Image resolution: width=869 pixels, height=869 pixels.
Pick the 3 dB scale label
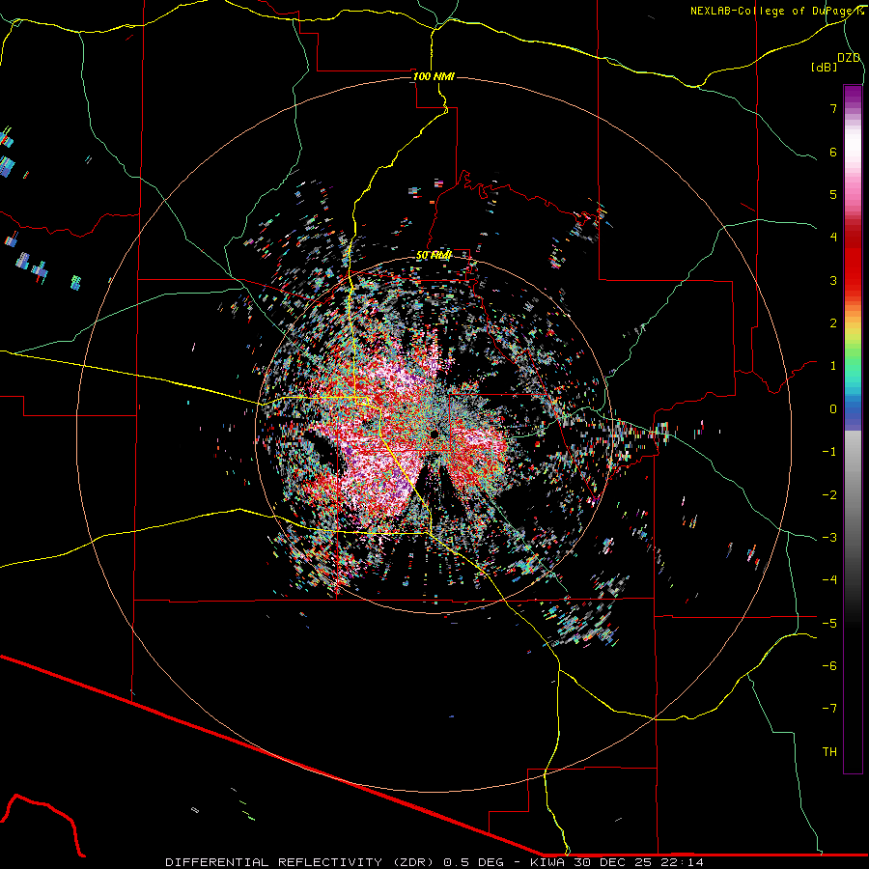point(833,280)
